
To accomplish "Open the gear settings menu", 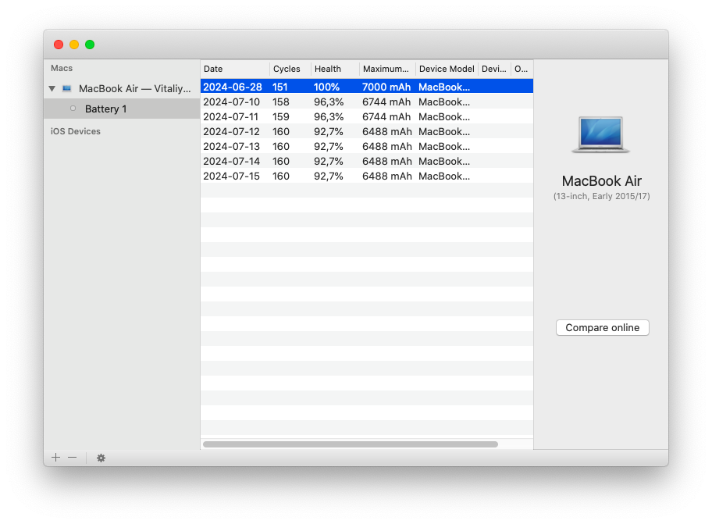I will (x=101, y=458).
